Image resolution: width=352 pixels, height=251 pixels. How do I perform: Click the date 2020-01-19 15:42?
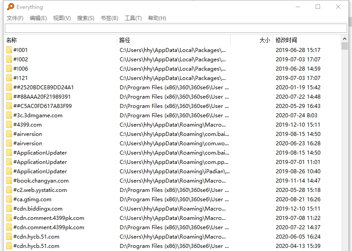(x=298, y=87)
